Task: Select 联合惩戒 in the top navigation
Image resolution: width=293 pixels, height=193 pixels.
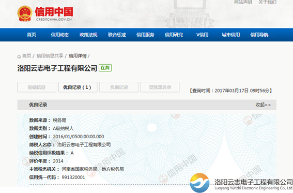Action: (x=117, y=35)
